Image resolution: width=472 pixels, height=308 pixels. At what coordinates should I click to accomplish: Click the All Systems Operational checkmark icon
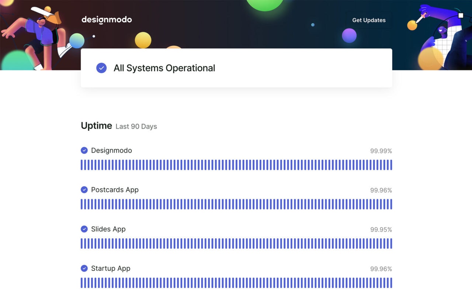pyautogui.click(x=101, y=68)
